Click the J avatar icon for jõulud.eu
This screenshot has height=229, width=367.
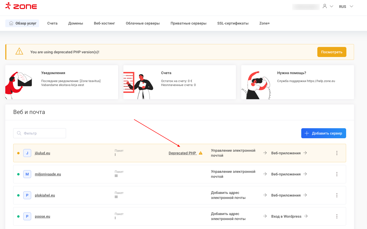27,153
